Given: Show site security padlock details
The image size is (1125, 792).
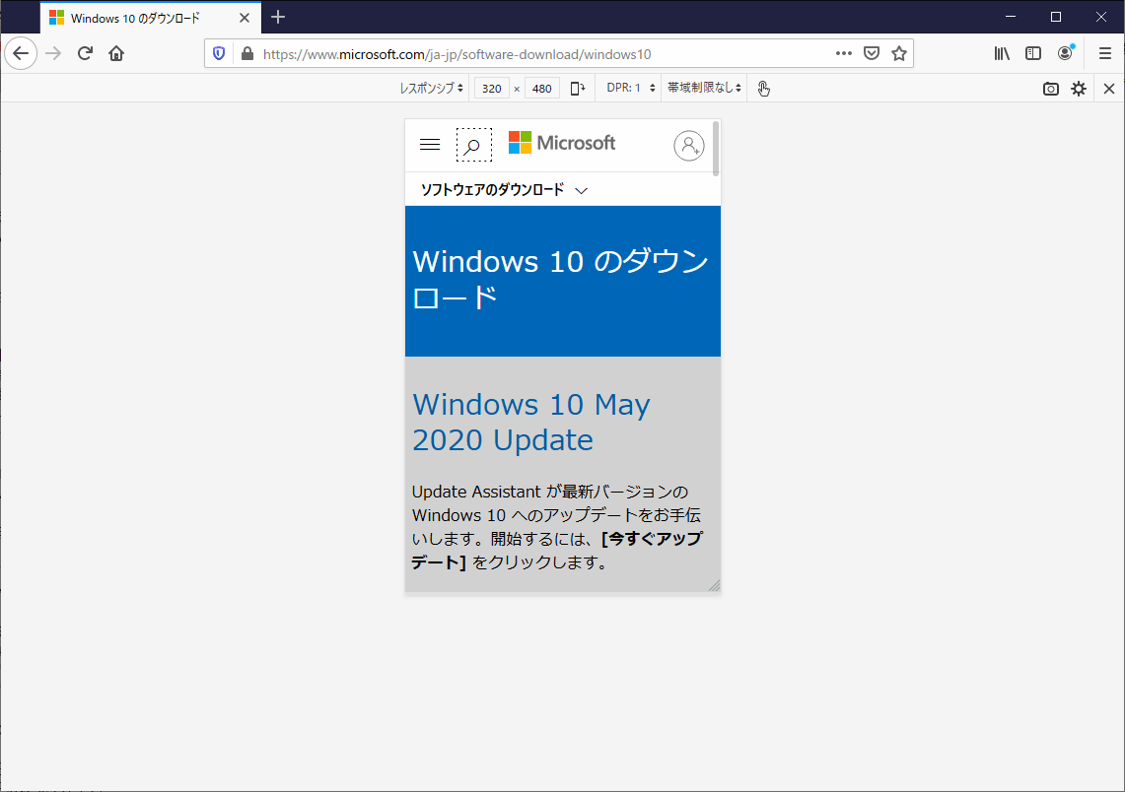Looking at the screenshot, I should [x=247, y=54].
